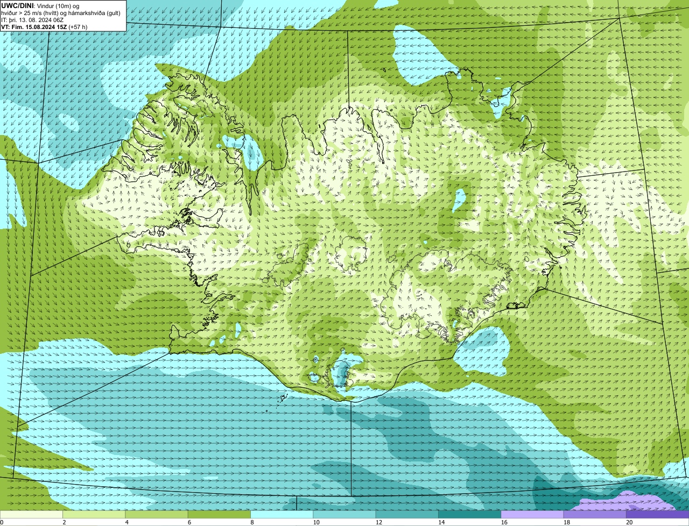Click the legend scale label '4'
The image size is (689, 526).
point(126,522)
